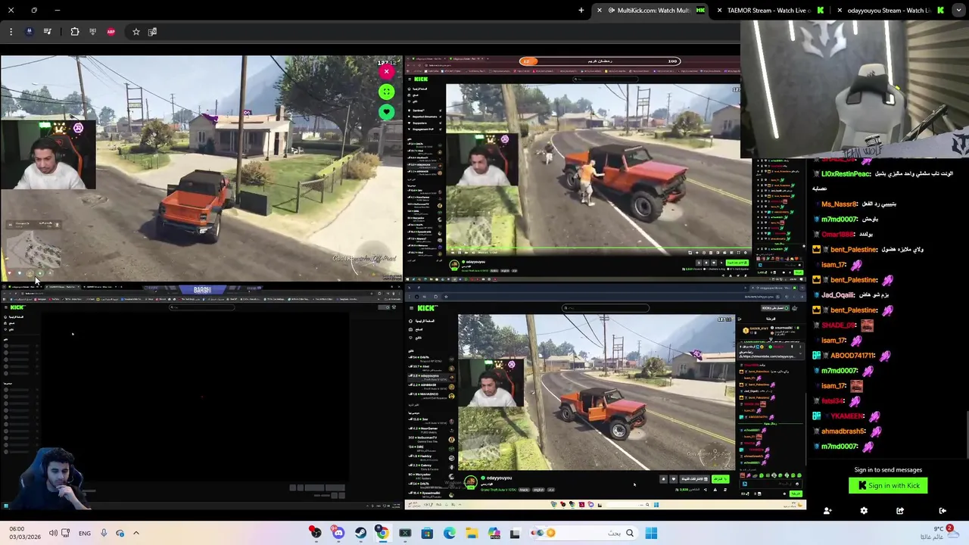Open chat settings gear icon

(x=864, y=511)
